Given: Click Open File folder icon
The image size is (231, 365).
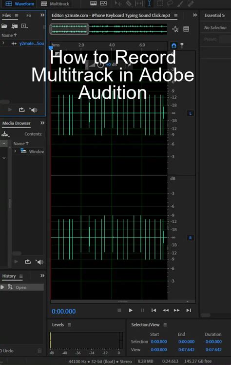Looking at the screenshot, I should pos(4,26).
